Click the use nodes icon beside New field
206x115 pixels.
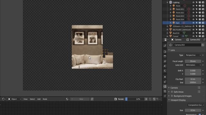coord(92,99)
